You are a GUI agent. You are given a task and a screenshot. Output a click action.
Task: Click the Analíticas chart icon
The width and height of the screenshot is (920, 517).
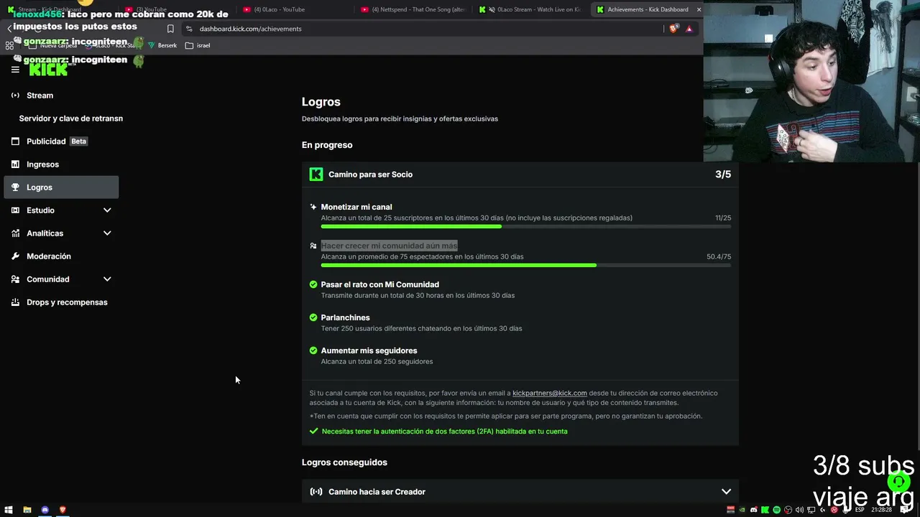click(15, 233)
